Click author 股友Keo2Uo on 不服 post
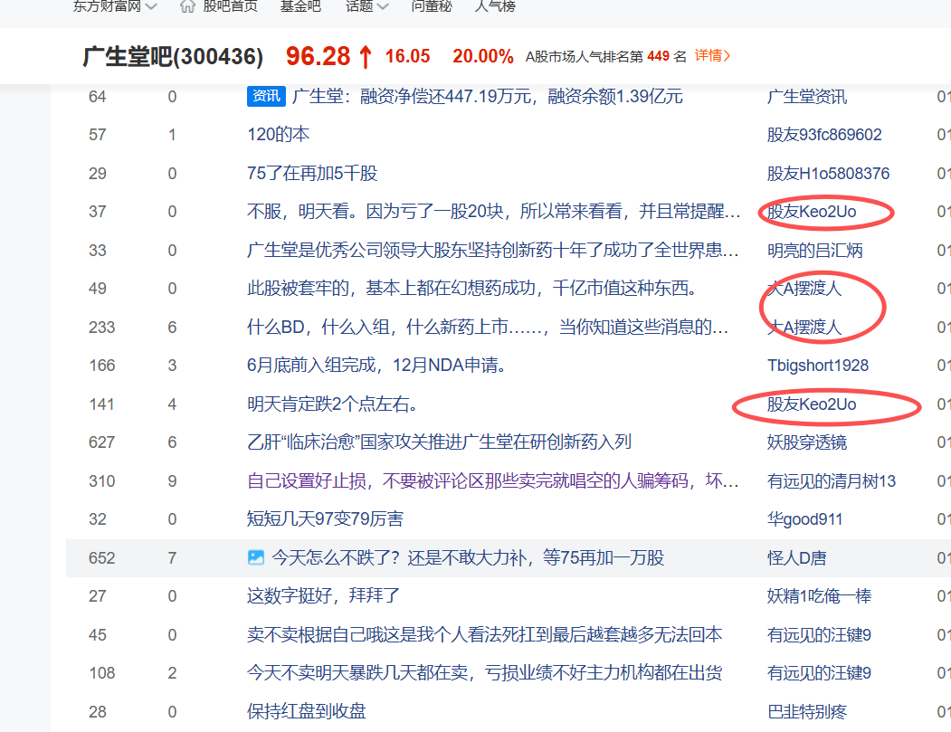 point(812,212)
